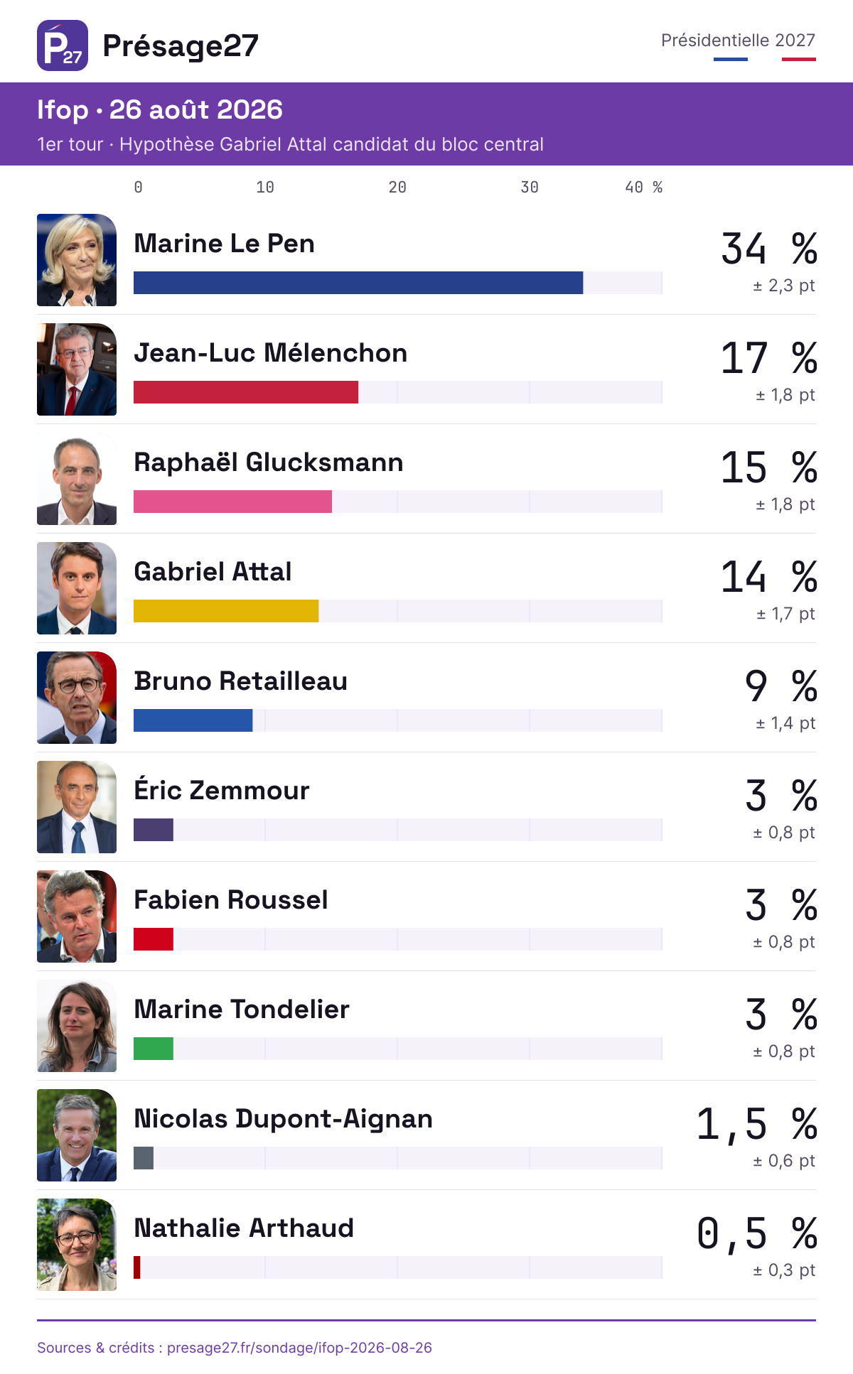Viewport: 853px width, 1374px height.
Task: Click Marine Le Pen's dark blue score bar
Action: 358,283
